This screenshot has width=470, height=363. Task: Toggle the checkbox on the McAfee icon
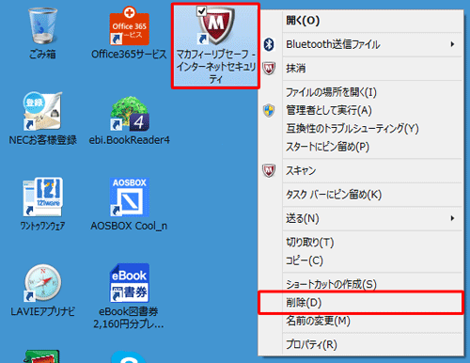tap(201, 11)
